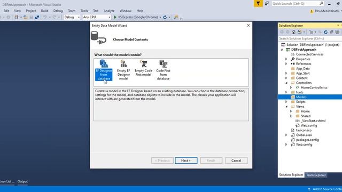
Task: Click the Save All toolbar icon
Action: click(x=37, y=17)
